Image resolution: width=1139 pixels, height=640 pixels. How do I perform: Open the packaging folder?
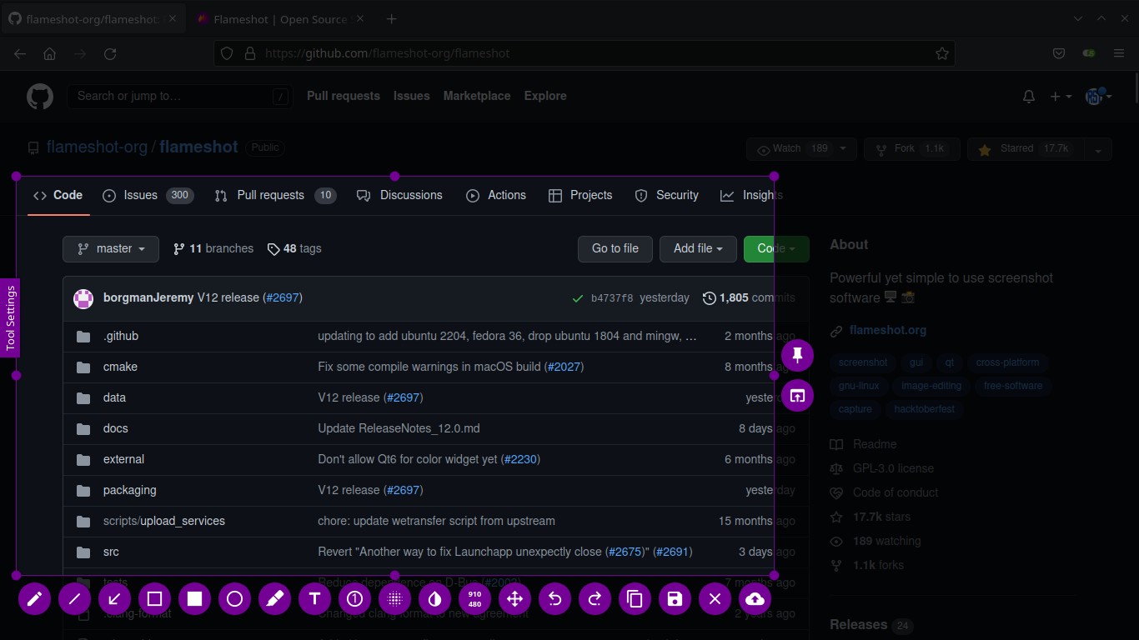click(129, 490)
